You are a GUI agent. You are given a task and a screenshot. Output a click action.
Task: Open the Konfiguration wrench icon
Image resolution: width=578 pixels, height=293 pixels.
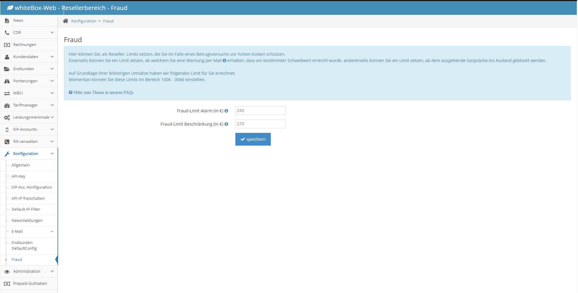[7, 153]
